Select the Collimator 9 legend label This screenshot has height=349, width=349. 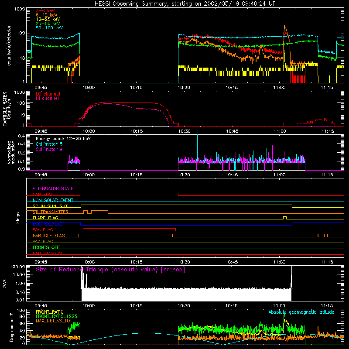(49, 149)
